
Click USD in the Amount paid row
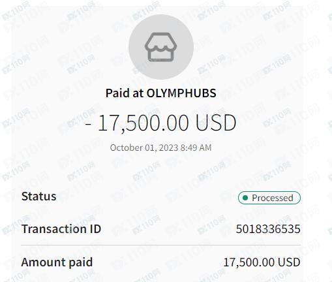coord(289,262)
